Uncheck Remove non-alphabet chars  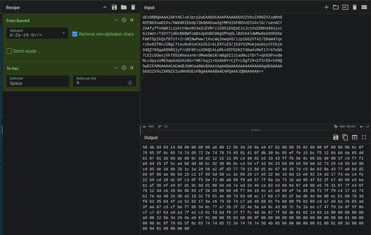tap(75, 34)
